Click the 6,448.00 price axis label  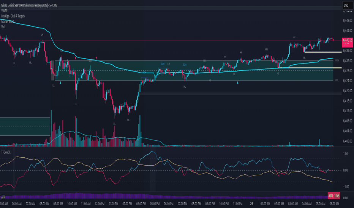(x=348, y=20)
